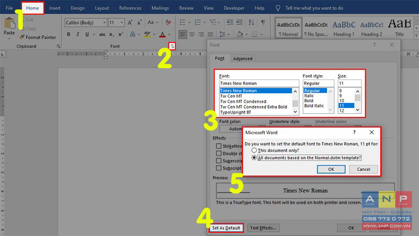
Task: Click OK button in Font dialog
Action: (x=351, y=228)
